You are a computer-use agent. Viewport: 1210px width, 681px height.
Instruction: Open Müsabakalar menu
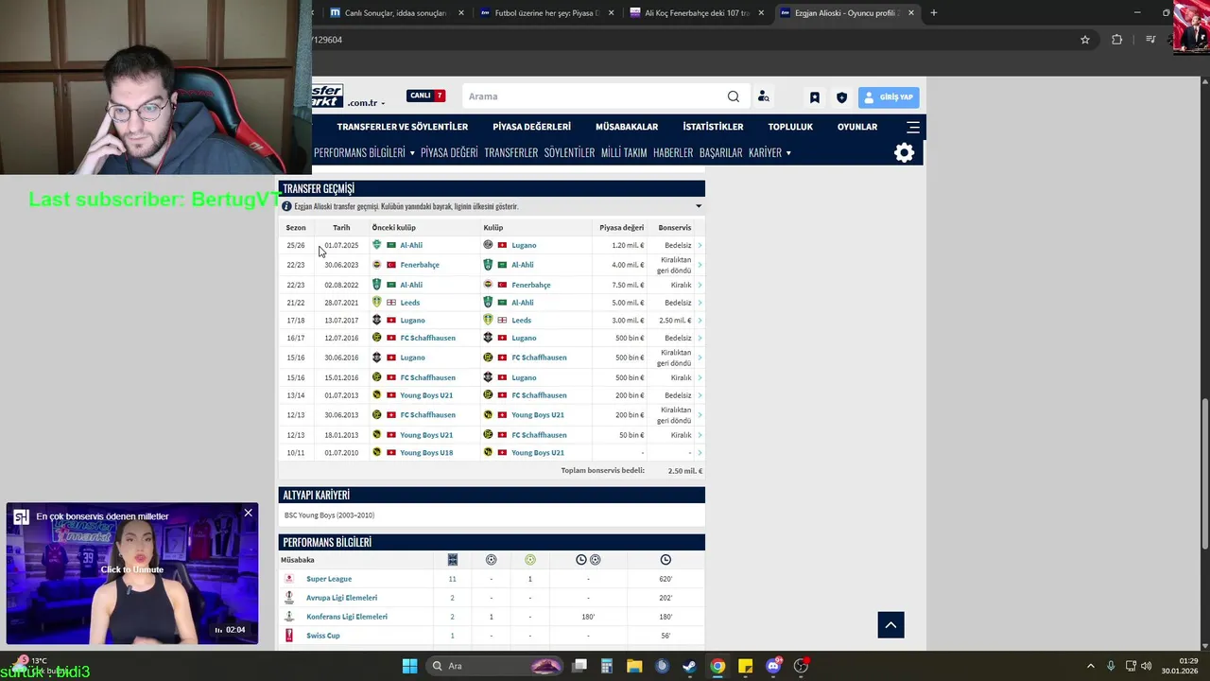tap(627, 127)
